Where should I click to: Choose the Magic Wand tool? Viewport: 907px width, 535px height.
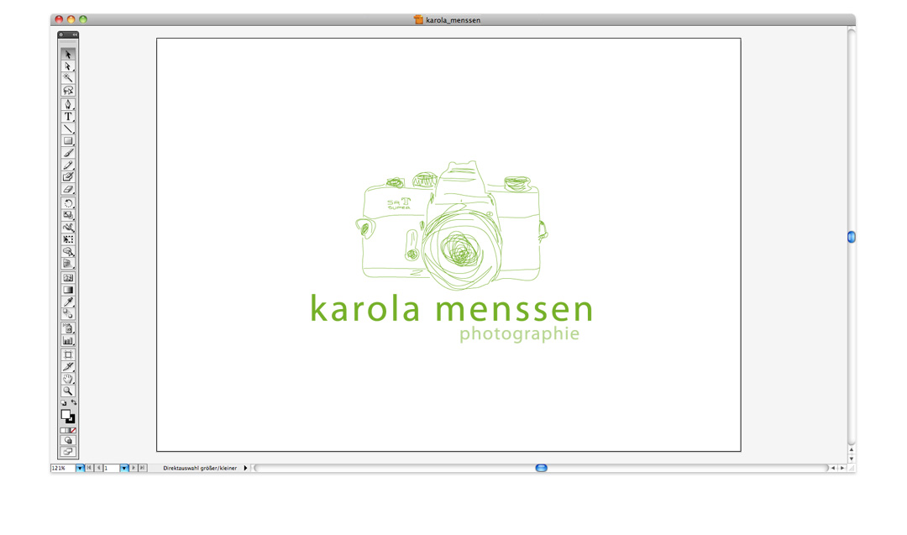[68, 78]
